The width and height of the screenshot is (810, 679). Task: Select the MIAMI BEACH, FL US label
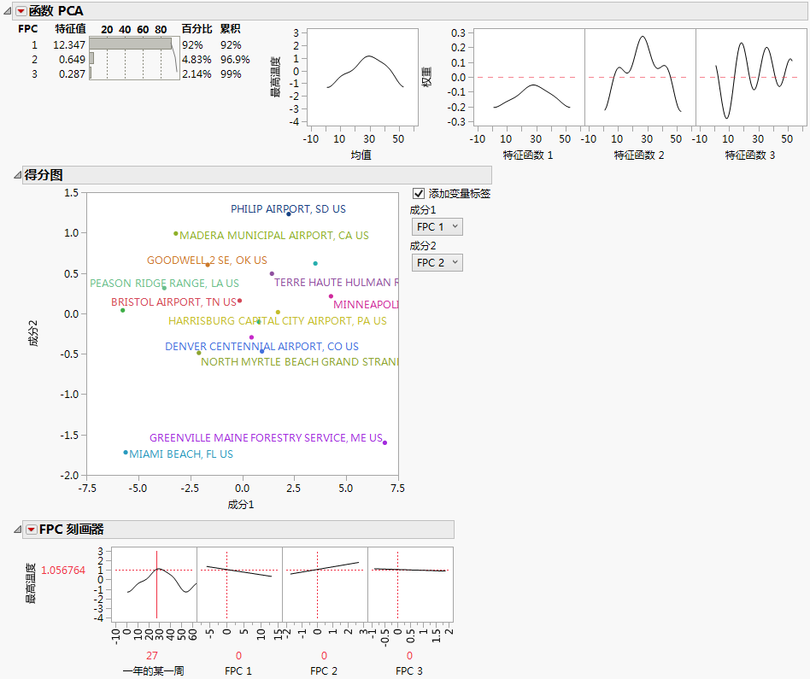click(180, 454)
